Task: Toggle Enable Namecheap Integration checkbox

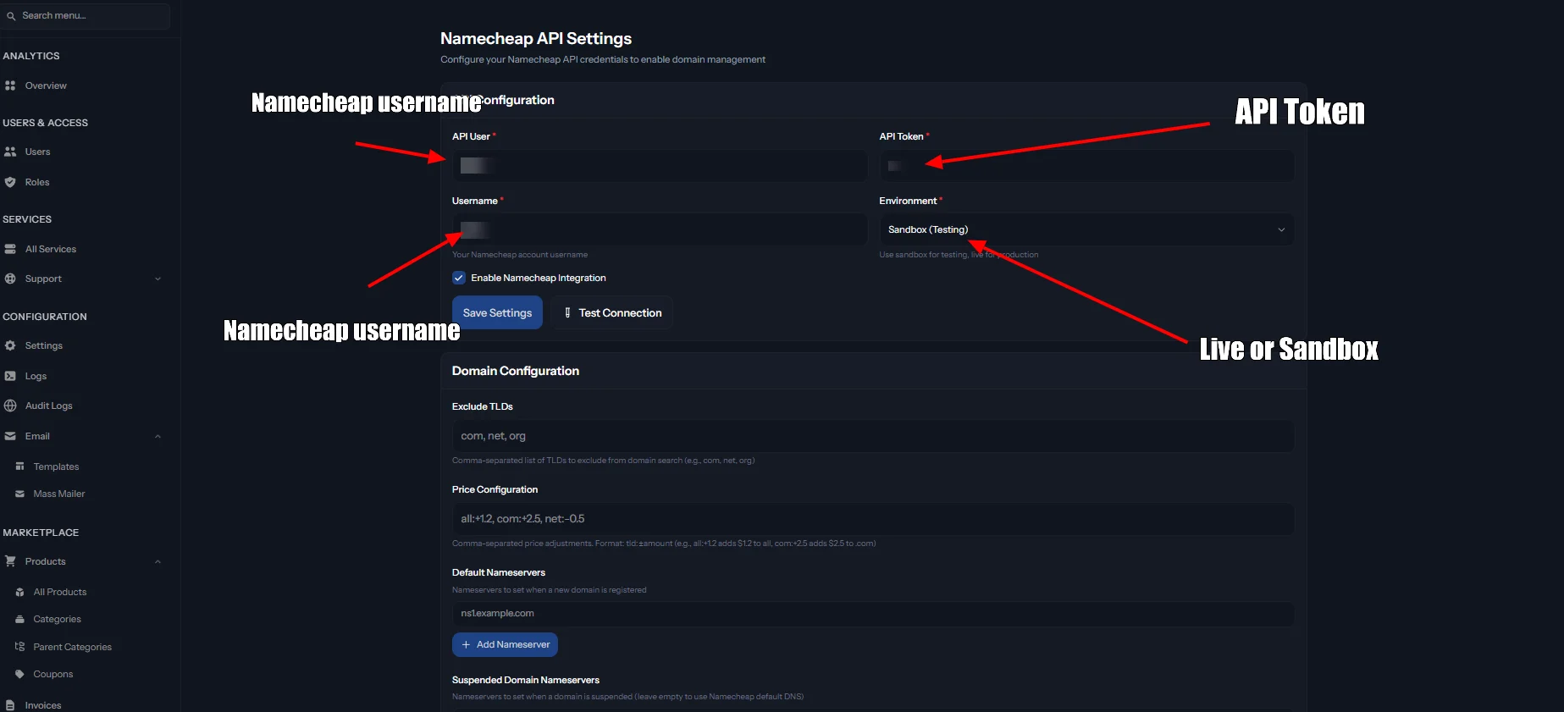Action: [x=459, y=278]
